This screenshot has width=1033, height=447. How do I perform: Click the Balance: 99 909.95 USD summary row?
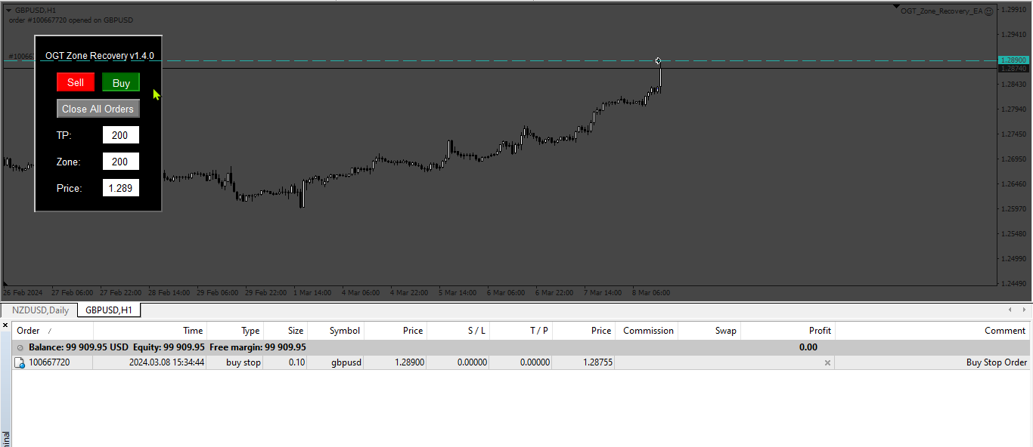tap(521, 347)
